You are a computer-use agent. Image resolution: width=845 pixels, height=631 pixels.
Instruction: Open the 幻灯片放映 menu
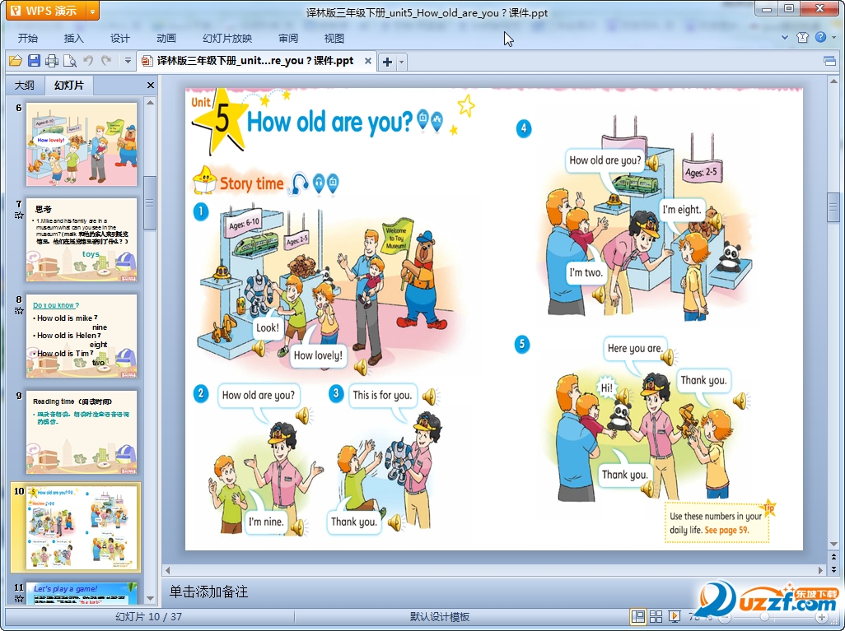[x=227, y=38]
